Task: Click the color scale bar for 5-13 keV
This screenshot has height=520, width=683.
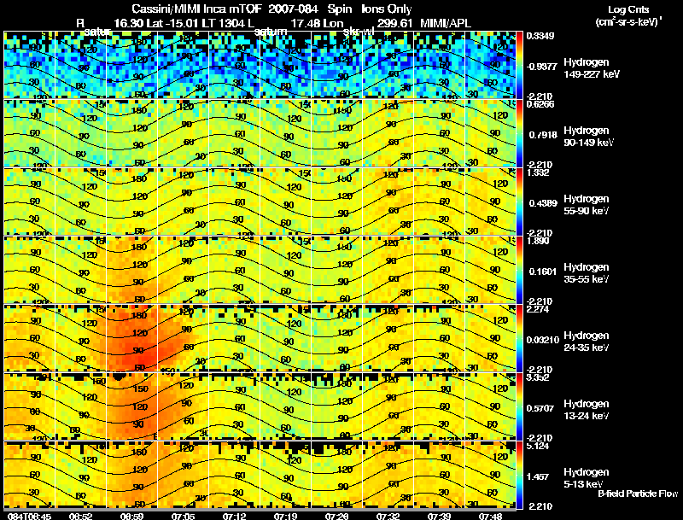Action: point(519,476)
